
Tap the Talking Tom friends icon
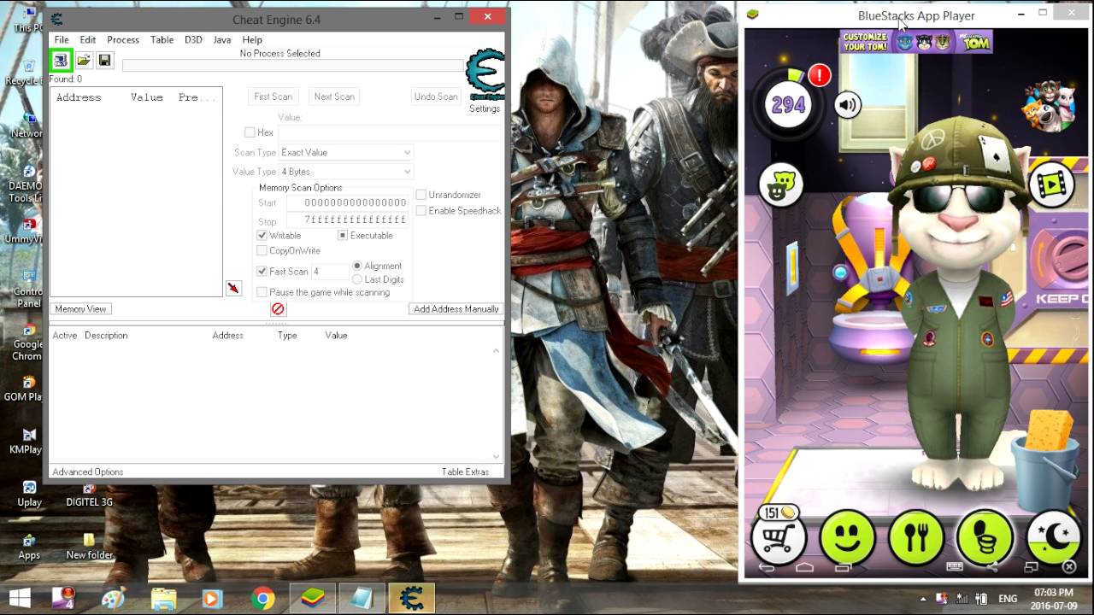coord(1049,106)
